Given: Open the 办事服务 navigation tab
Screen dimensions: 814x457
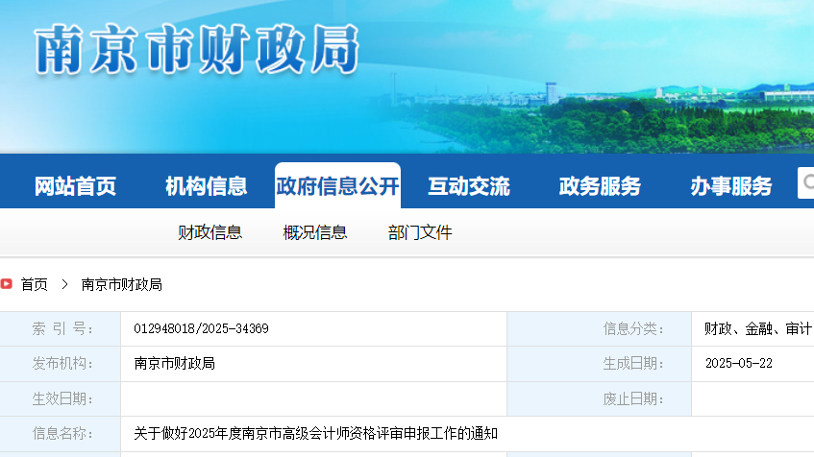Looking at the screenshot, I should click(x=731, y=186).
